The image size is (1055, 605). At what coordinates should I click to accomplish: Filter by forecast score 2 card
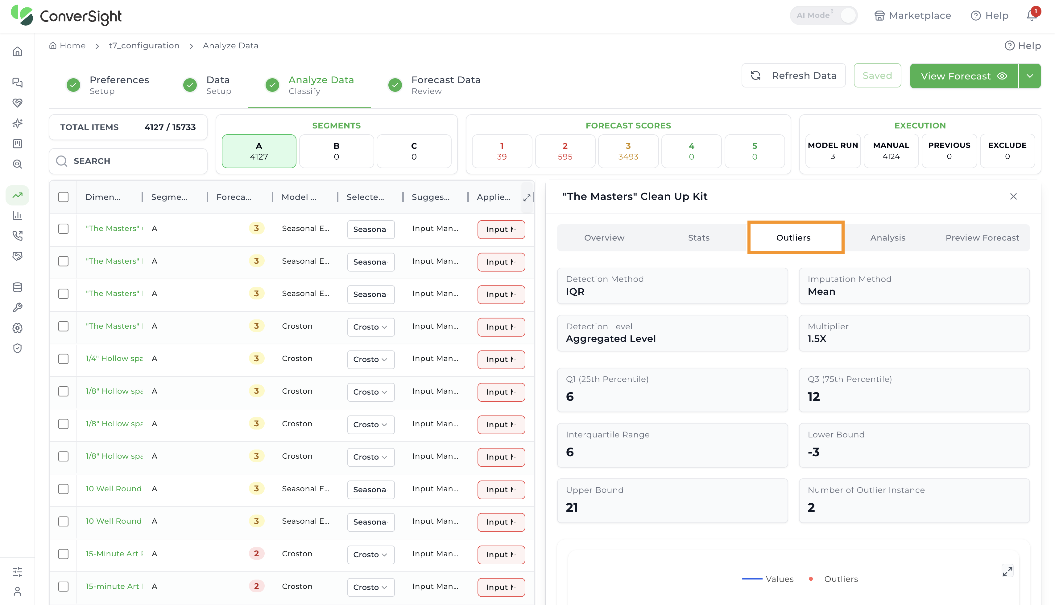(x=565, y=151)
